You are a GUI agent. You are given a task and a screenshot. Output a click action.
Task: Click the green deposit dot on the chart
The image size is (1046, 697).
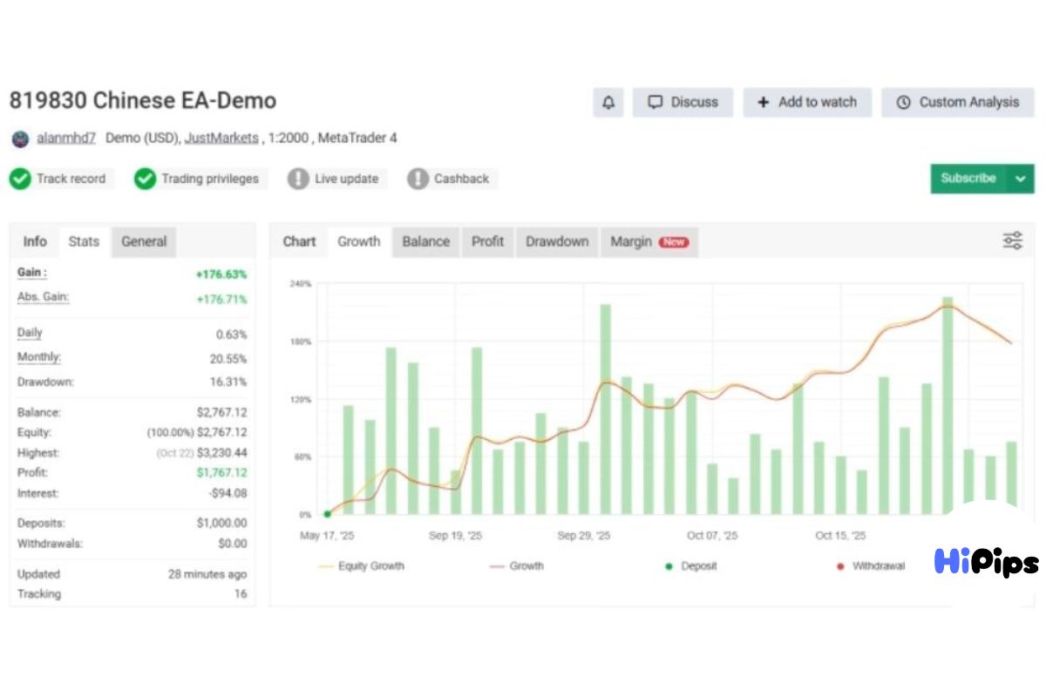(x=327, y=514)
